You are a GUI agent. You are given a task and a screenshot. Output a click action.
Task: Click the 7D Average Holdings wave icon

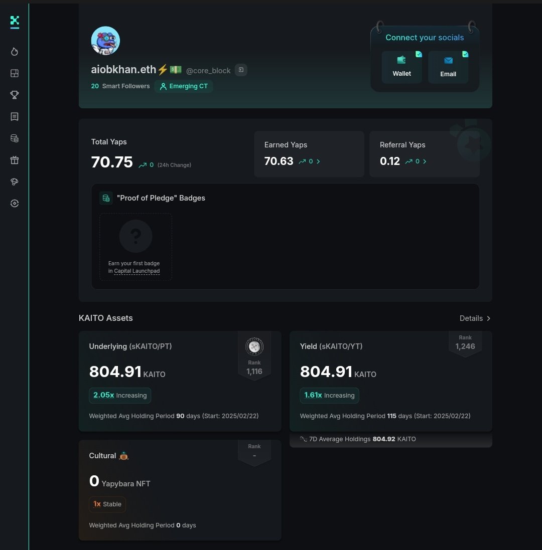[x=304, y=439]
